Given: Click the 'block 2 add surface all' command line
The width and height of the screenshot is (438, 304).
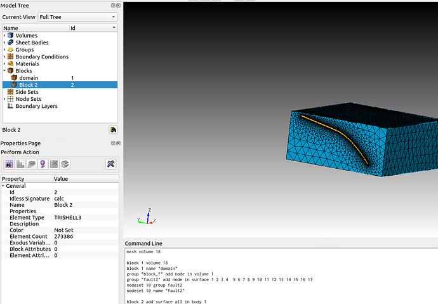Looking at the screenshot, I should click(166, 301).
